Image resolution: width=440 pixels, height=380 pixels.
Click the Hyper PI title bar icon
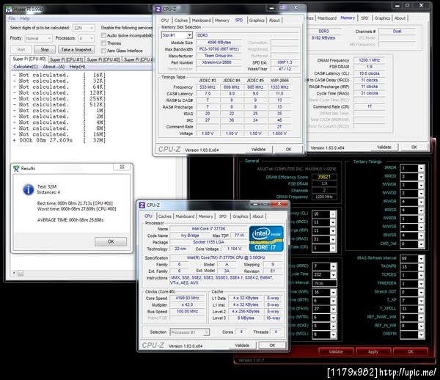(7, 8)
